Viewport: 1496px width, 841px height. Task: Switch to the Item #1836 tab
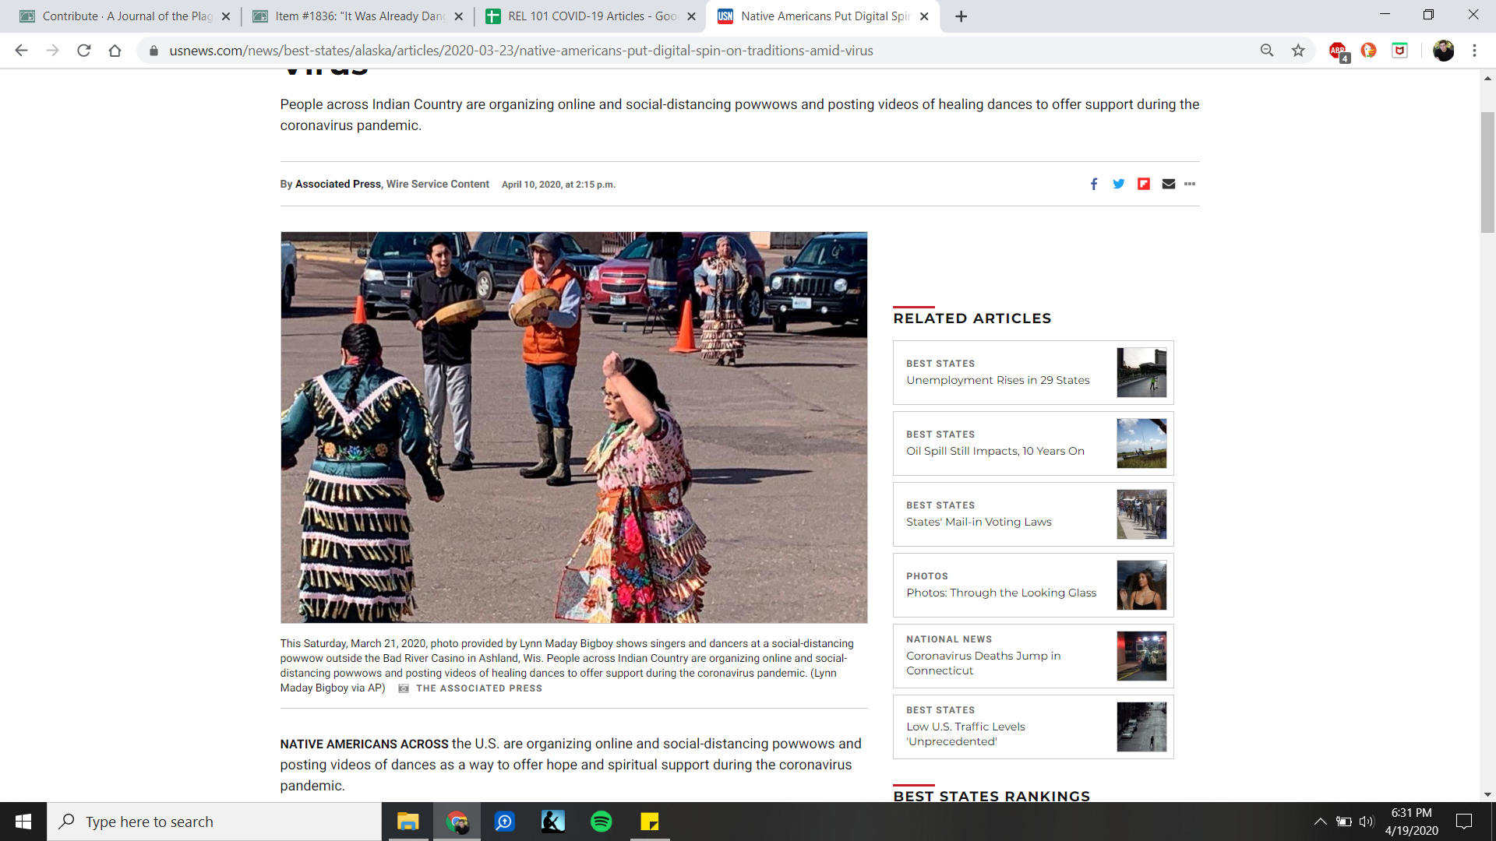[358, 16]
